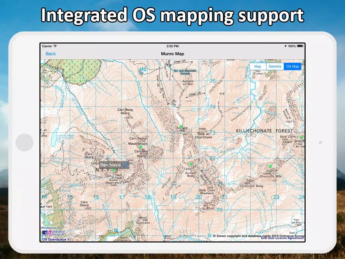The height and width of the screenshot is (259, 345).
Task: Open the End User Licence Agreement link
Action: [282, 238]
